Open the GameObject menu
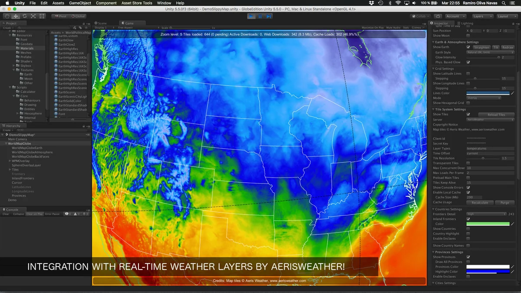The width and height of the screenshot is (521, 293). 80,3
